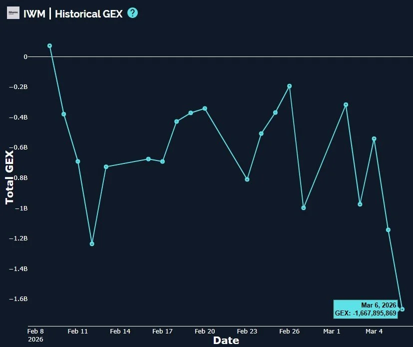Click the Feb 19 data point near -0.37B
The image size is (413, 347).
(191, 113)
